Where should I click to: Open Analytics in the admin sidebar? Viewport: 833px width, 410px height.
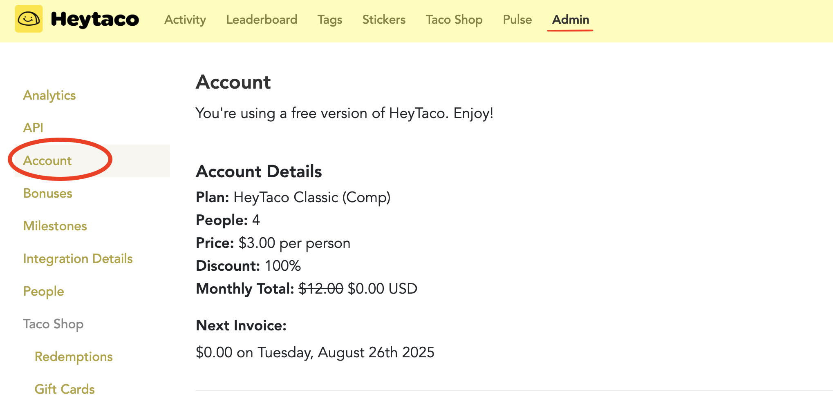click(49, 95)
